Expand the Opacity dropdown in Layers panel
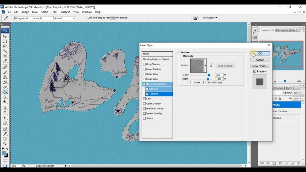306x172 pixels. (303, 93)
